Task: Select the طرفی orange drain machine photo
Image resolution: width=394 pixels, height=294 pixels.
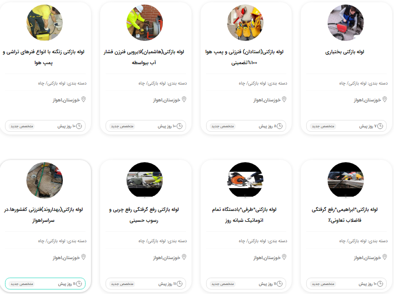Action: coord(245,180)
